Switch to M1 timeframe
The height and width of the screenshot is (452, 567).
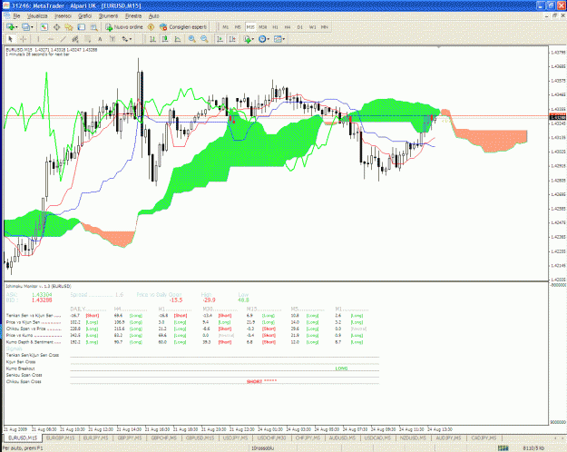pos(226,27)
